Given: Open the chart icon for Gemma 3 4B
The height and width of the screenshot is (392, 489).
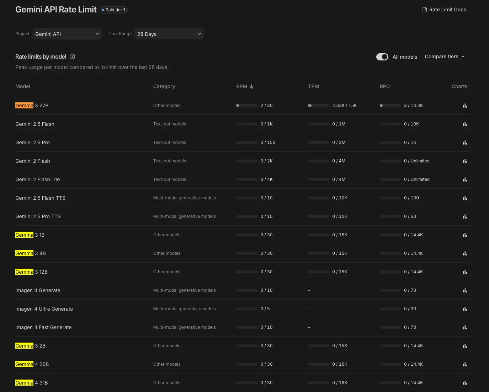Looking at the screenshot, I should point(465,253).
